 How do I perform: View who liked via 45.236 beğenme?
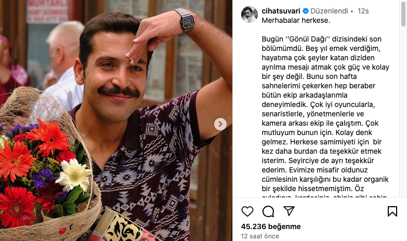(x=271, y=226)
